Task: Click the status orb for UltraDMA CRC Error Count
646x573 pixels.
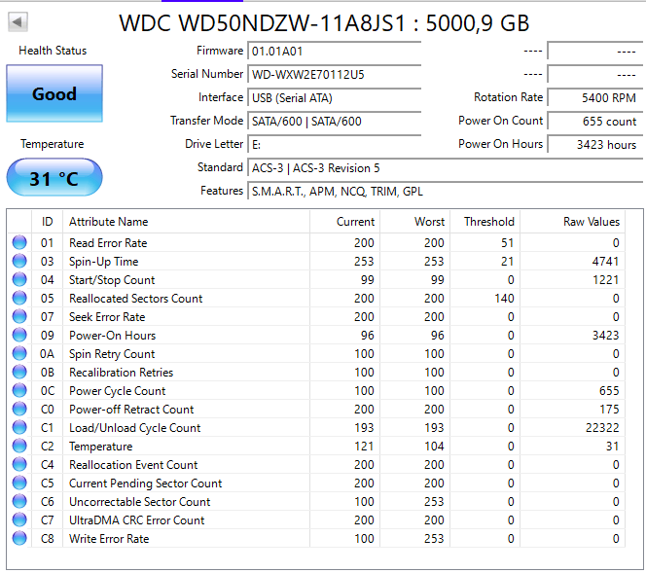Action: tap(19, 520)
